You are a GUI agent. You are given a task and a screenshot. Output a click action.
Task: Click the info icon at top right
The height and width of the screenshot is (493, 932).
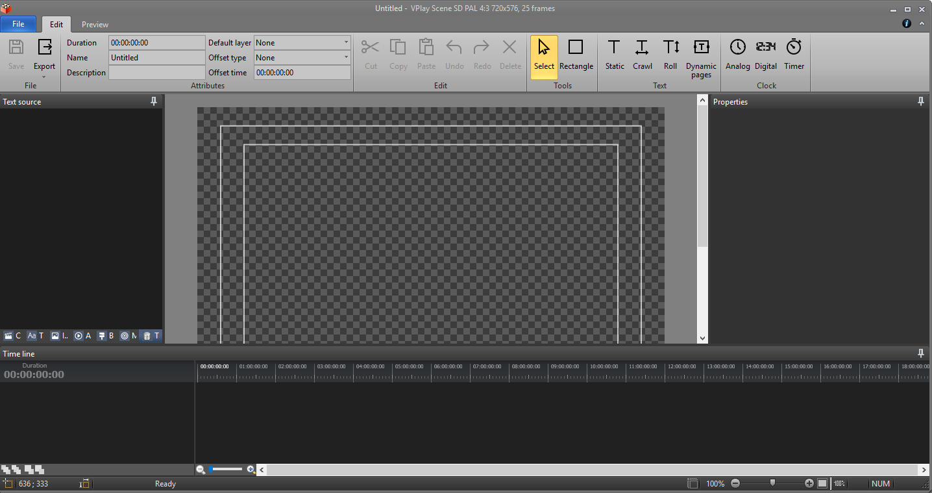907,23
